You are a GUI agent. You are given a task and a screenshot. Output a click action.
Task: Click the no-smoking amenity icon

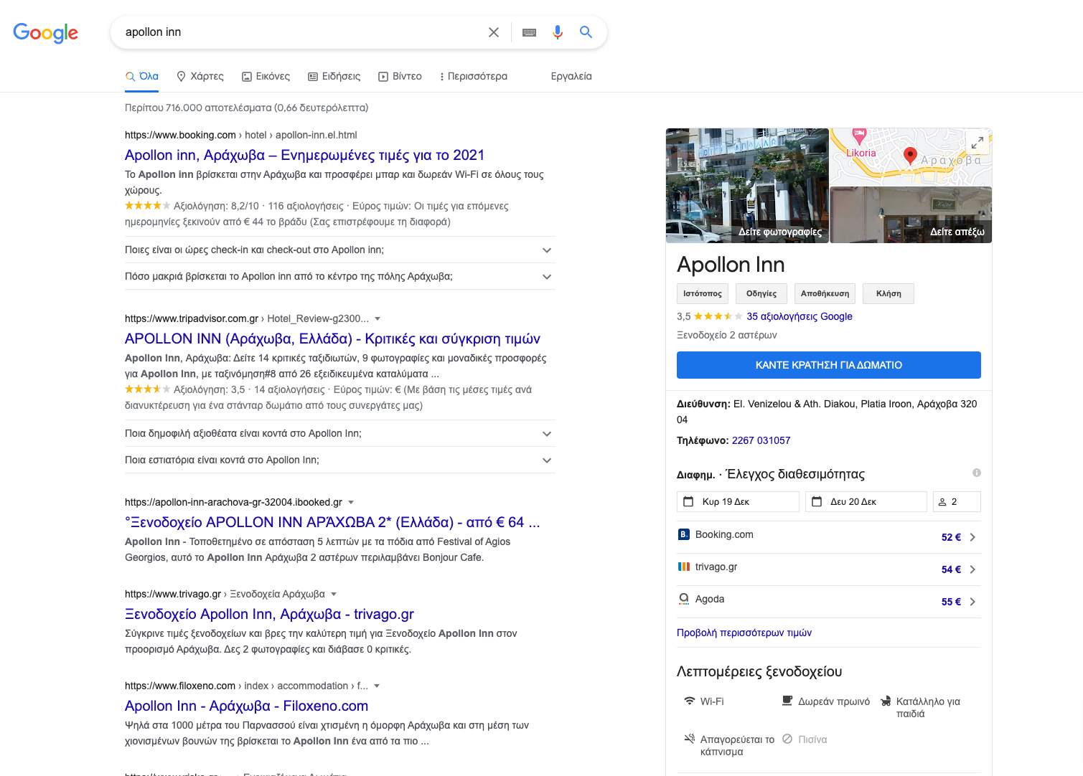690,739
